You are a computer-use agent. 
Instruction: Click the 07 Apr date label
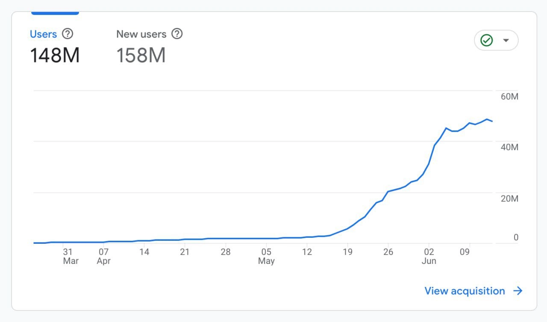pyautogui.click(x=103, y=256)
